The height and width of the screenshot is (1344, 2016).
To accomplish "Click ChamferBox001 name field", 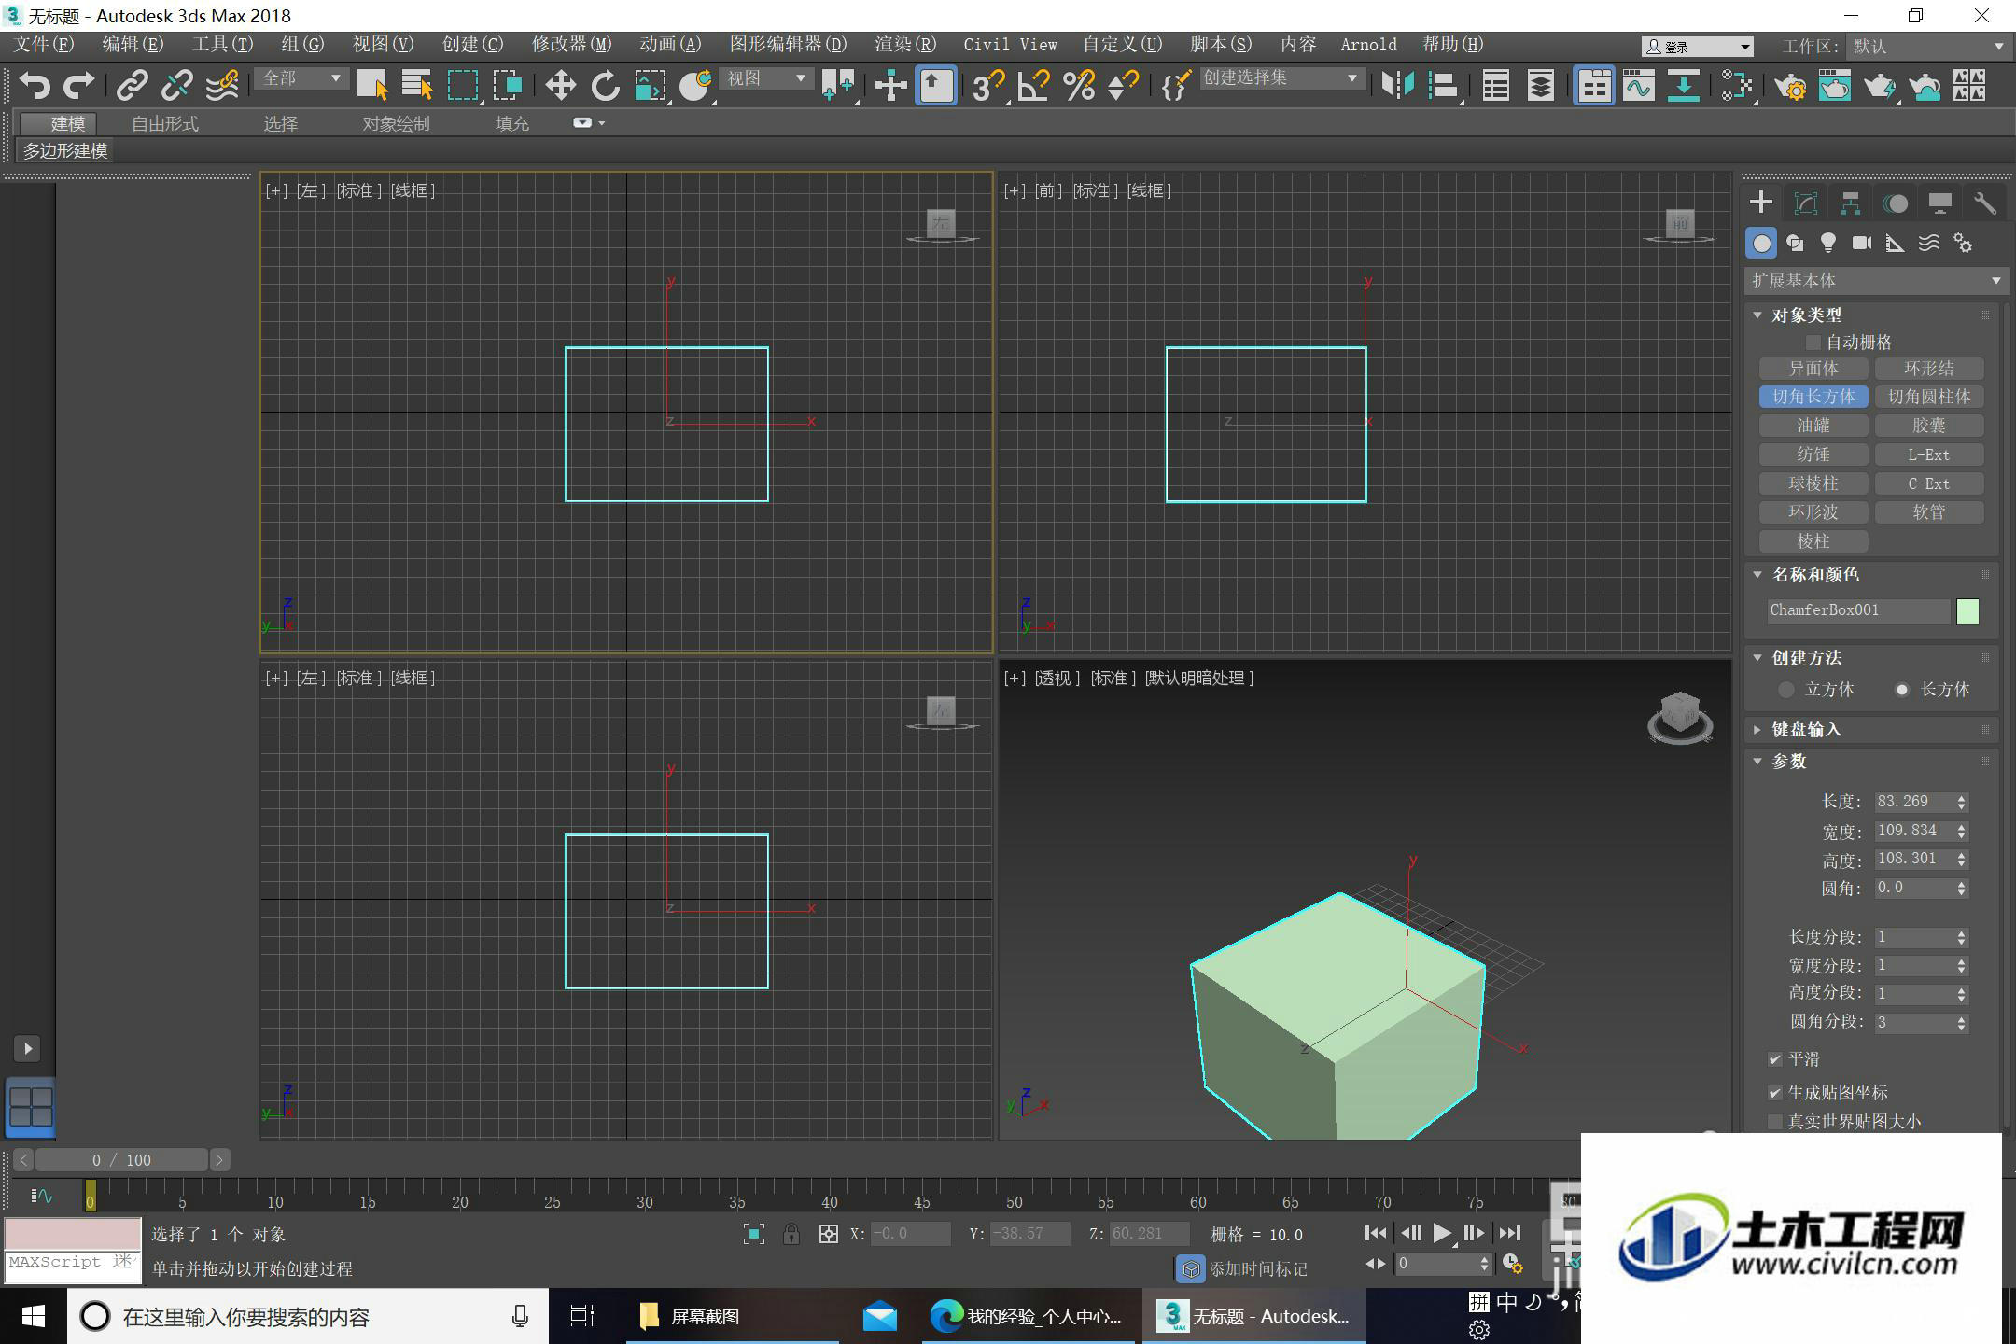I will (1858, 610).
